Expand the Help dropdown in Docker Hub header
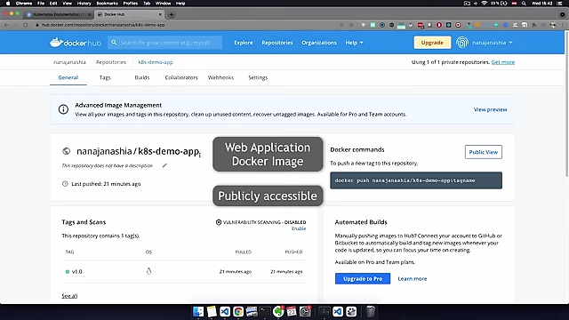This screenshot has width=569, height=320. (354, 43)
